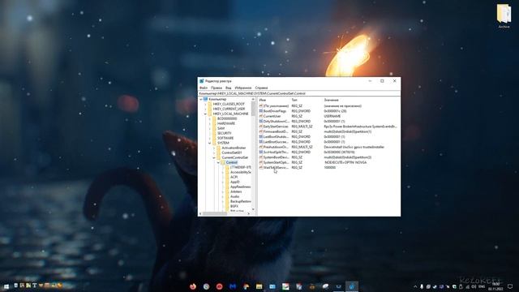Open Firefox from the taskbar

click(193, 286)
